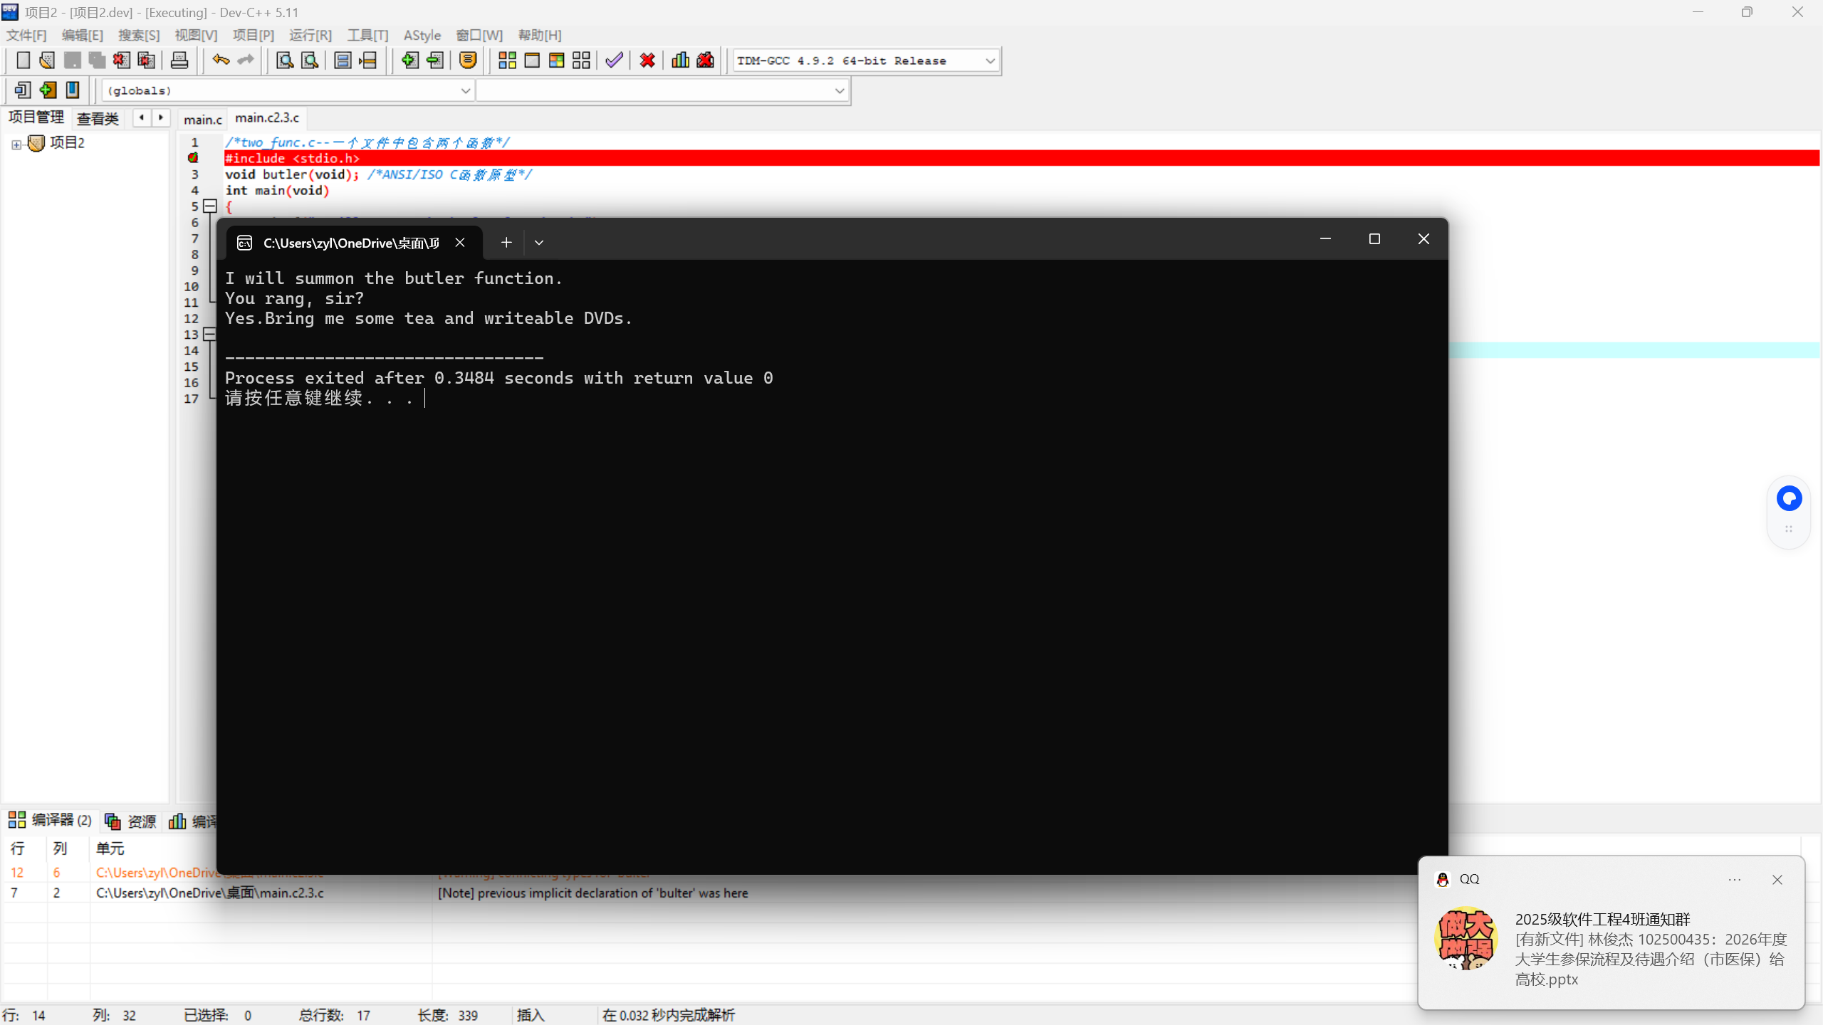Click the Compile (four colored squares) icon
Screen dimensions: 1823x1025
507,61
